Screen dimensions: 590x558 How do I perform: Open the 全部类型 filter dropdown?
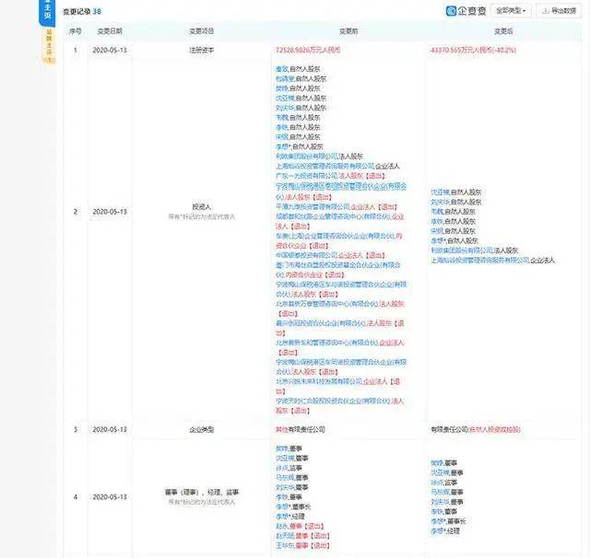tap(511, 11)
